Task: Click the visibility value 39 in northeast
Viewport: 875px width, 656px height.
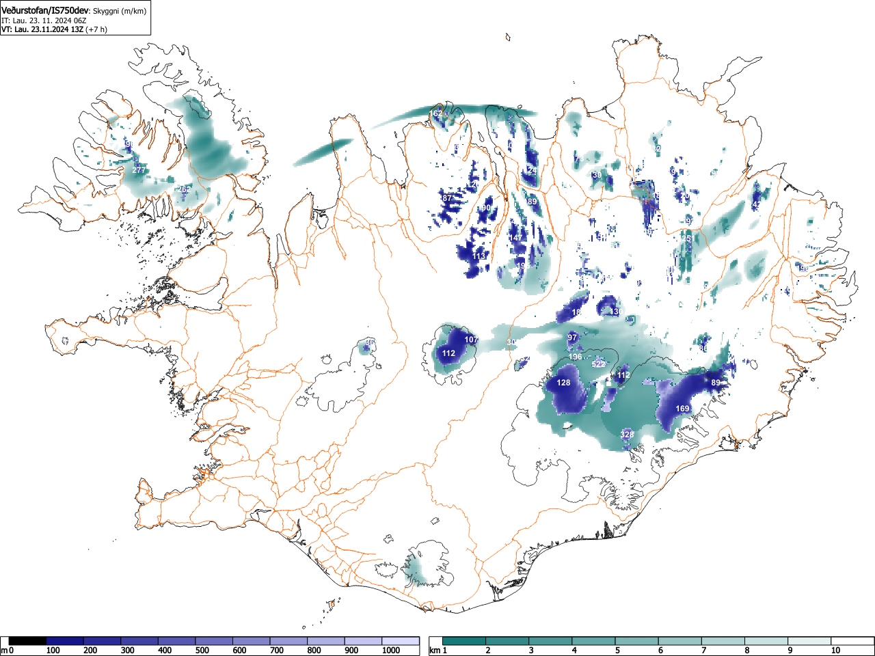Action: point(597,176)
